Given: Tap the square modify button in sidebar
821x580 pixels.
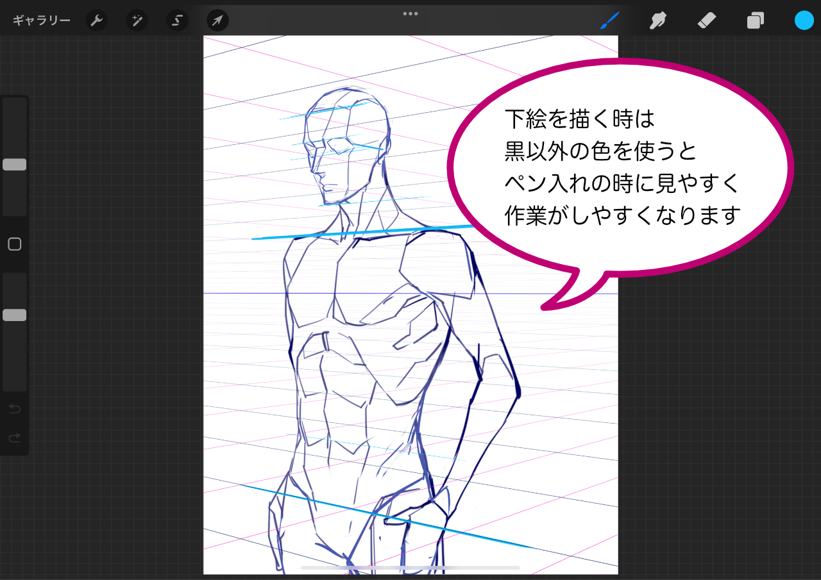Looking at the screenshot, I should 14,244.
